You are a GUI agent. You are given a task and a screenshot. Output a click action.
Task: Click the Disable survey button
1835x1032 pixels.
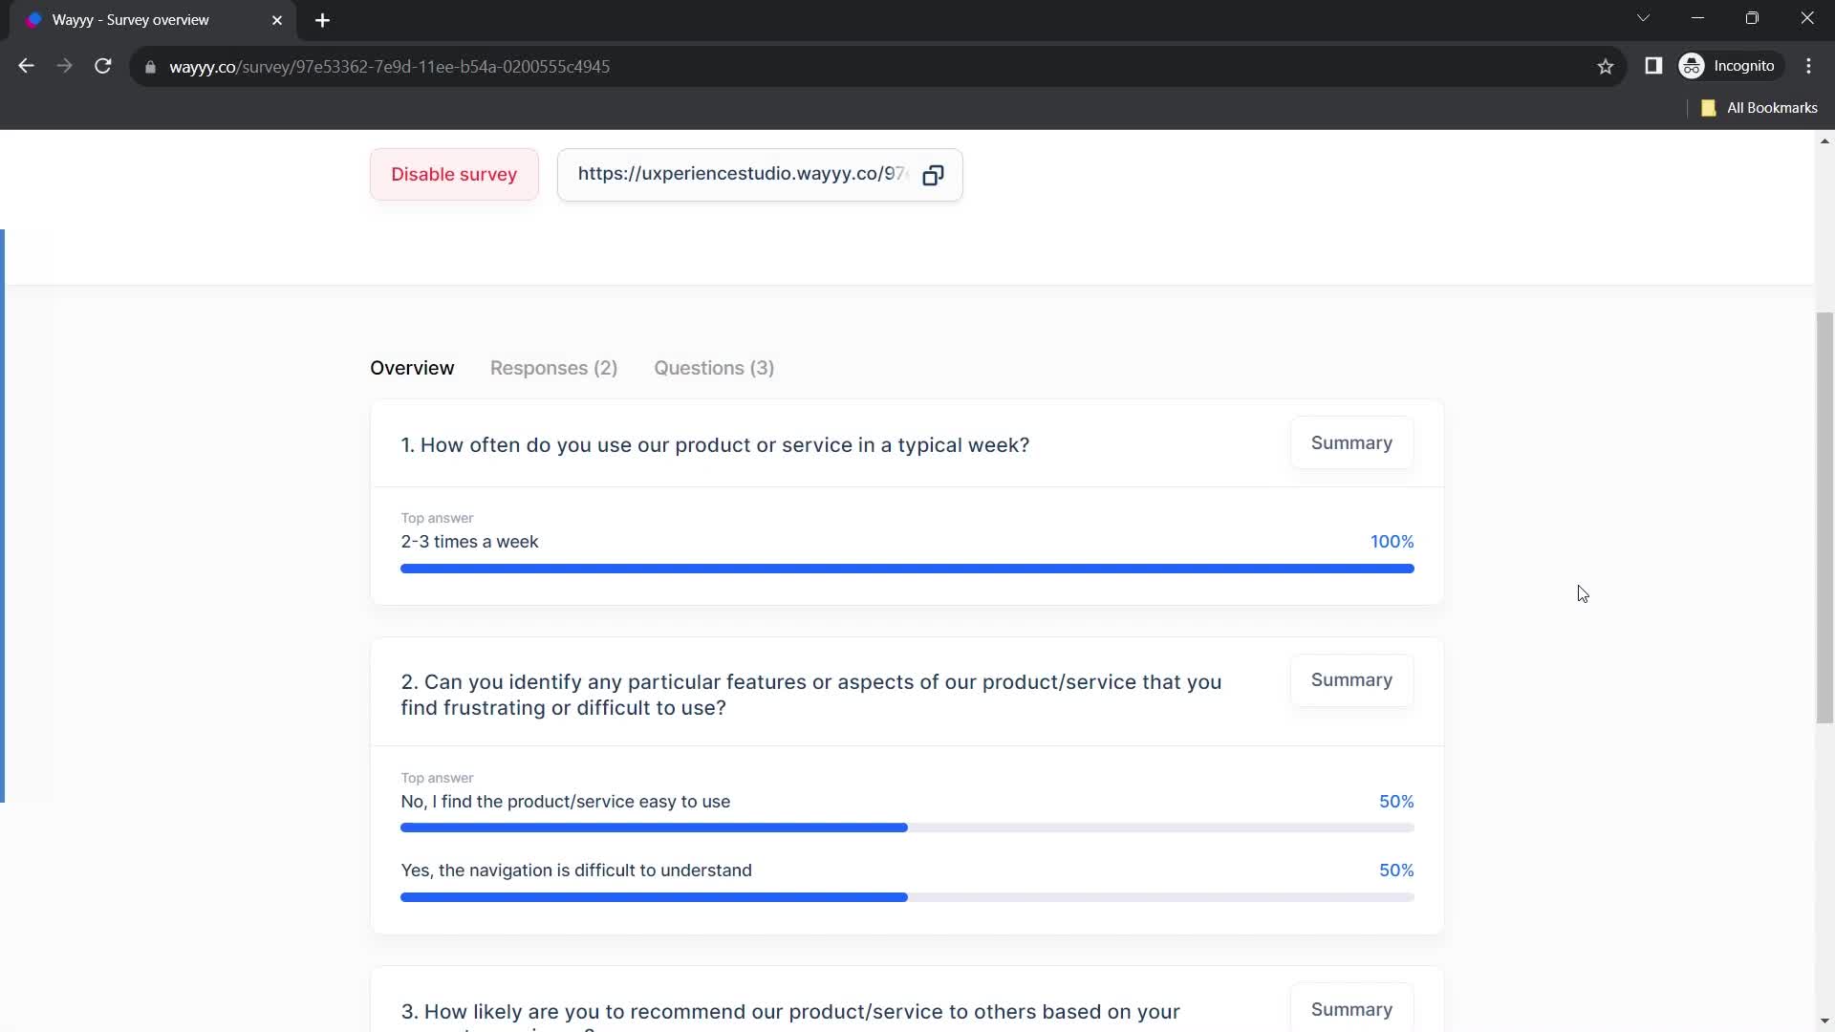(455, 174)
